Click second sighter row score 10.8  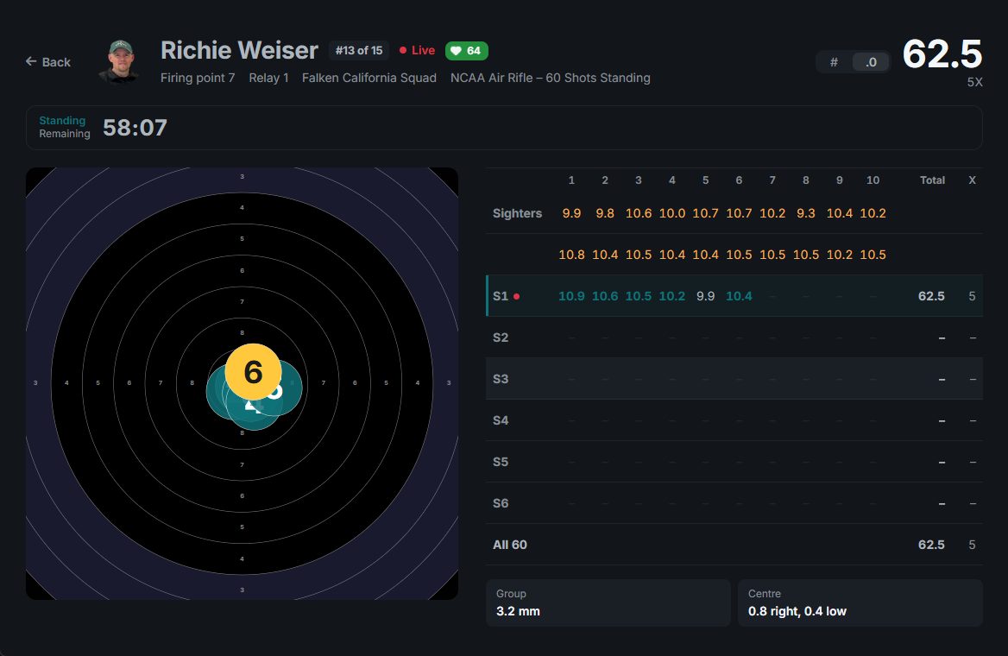click(x=571, y=255)
